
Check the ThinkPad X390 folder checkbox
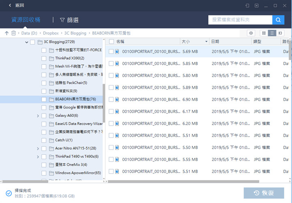click(x=44, y=58)
